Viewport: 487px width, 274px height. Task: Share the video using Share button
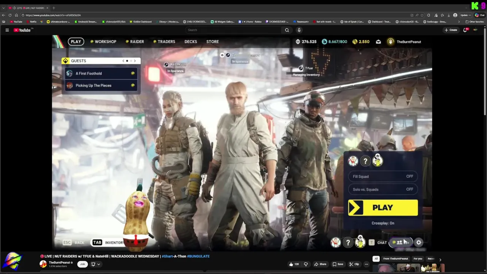pyautogui.click(x=320, y=264)
